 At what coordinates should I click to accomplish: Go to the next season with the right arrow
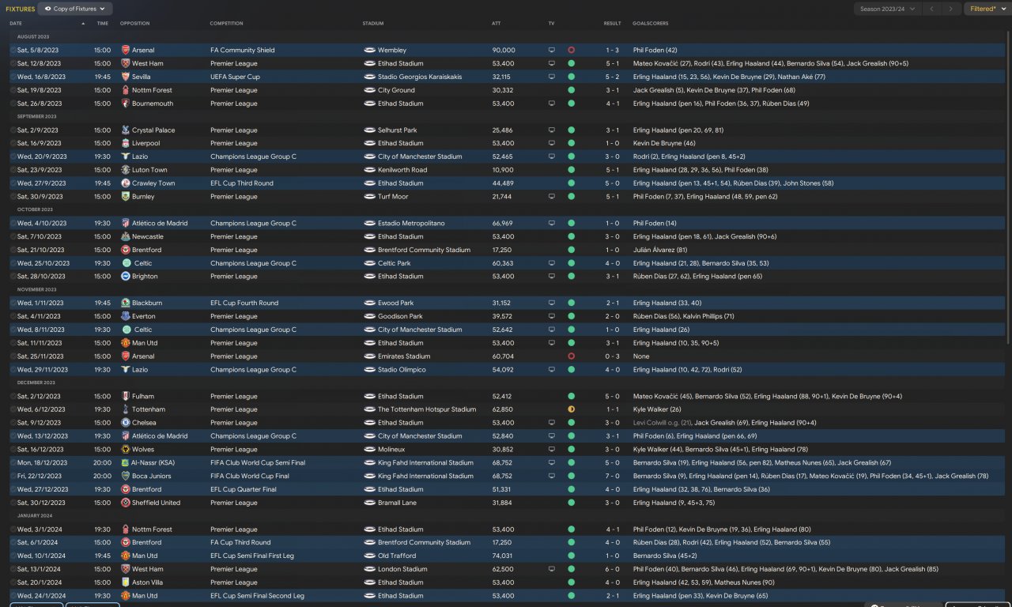point(951,9)
